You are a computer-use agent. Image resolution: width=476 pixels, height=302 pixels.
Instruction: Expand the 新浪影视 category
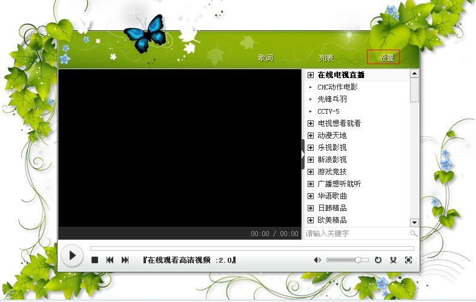[311, 160]
